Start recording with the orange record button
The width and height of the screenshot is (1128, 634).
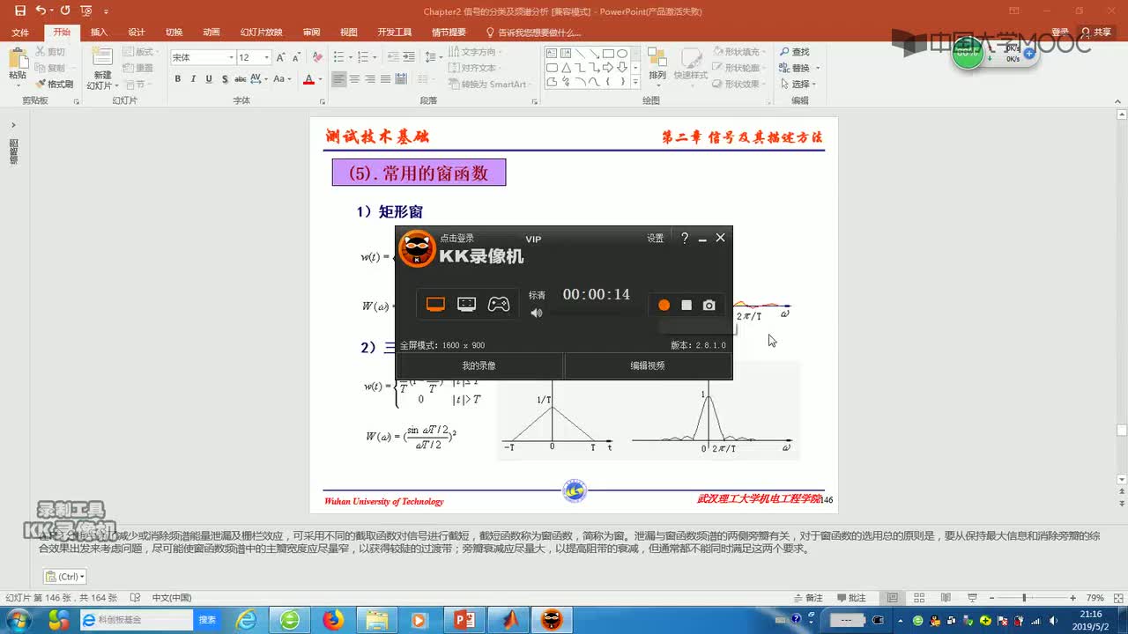[x=664, y=306]
